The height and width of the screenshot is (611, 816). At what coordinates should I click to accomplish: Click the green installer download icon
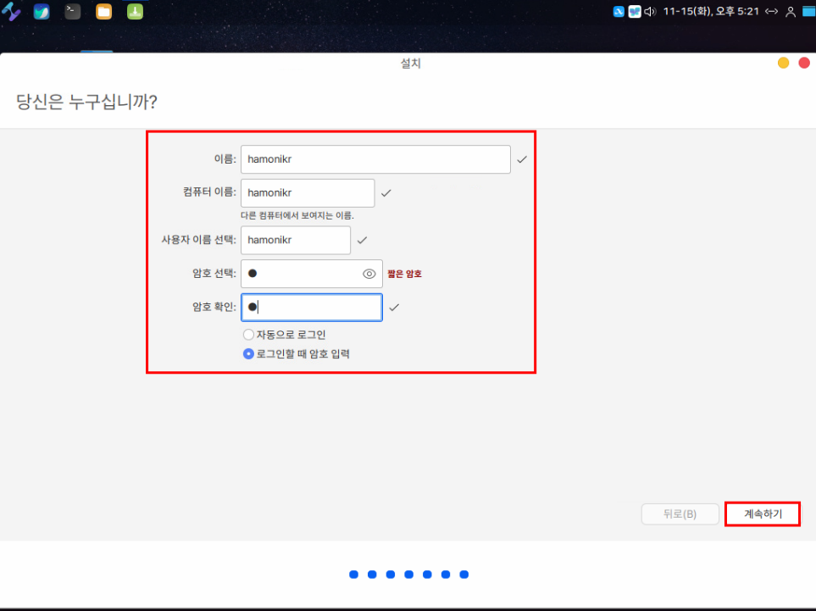pos(135,12)
